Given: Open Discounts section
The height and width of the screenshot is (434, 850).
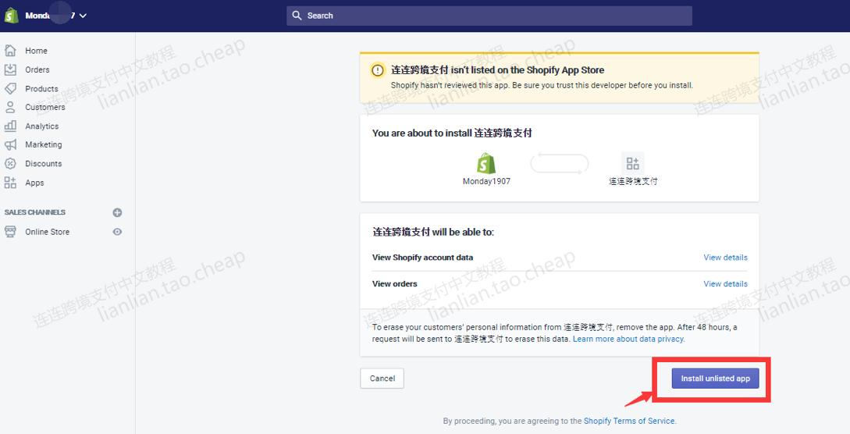Looking at the screenshot, I should pos(44,164).
